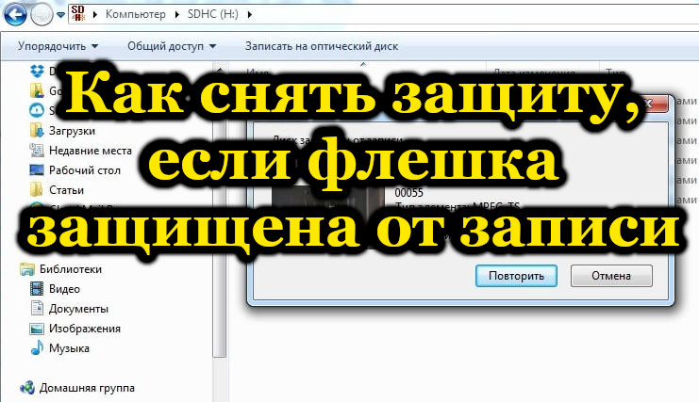Select Недавние места in the navigation pane

pos(90,151)
